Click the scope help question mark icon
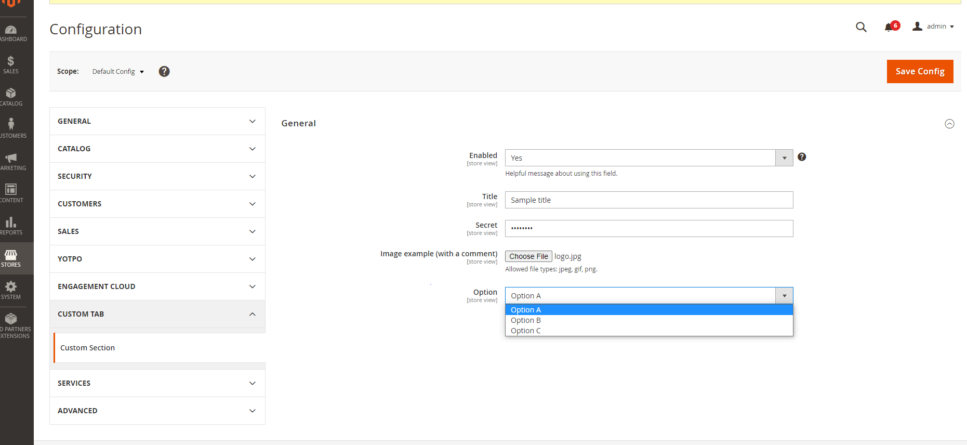Viewport: 967px width, 445px height. [x=164, y=71]
